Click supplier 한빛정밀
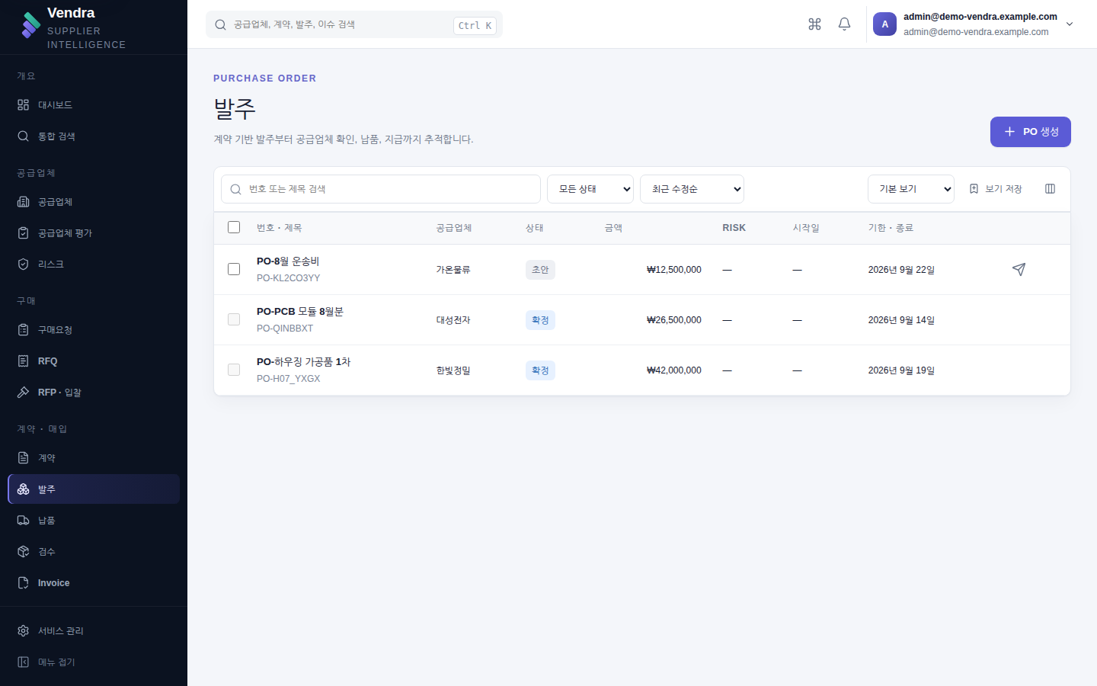The image size is (1097, 686). (x=453, y=370)
